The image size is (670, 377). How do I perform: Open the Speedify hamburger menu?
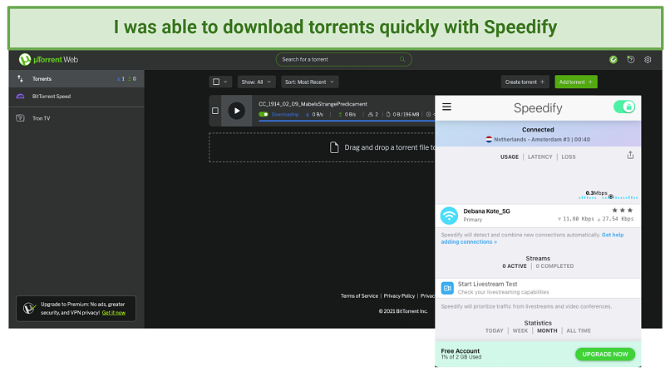click(x=446, y=107)
